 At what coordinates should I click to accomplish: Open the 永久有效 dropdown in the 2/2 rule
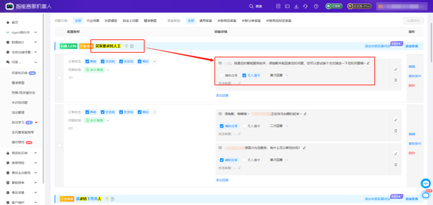108,120
